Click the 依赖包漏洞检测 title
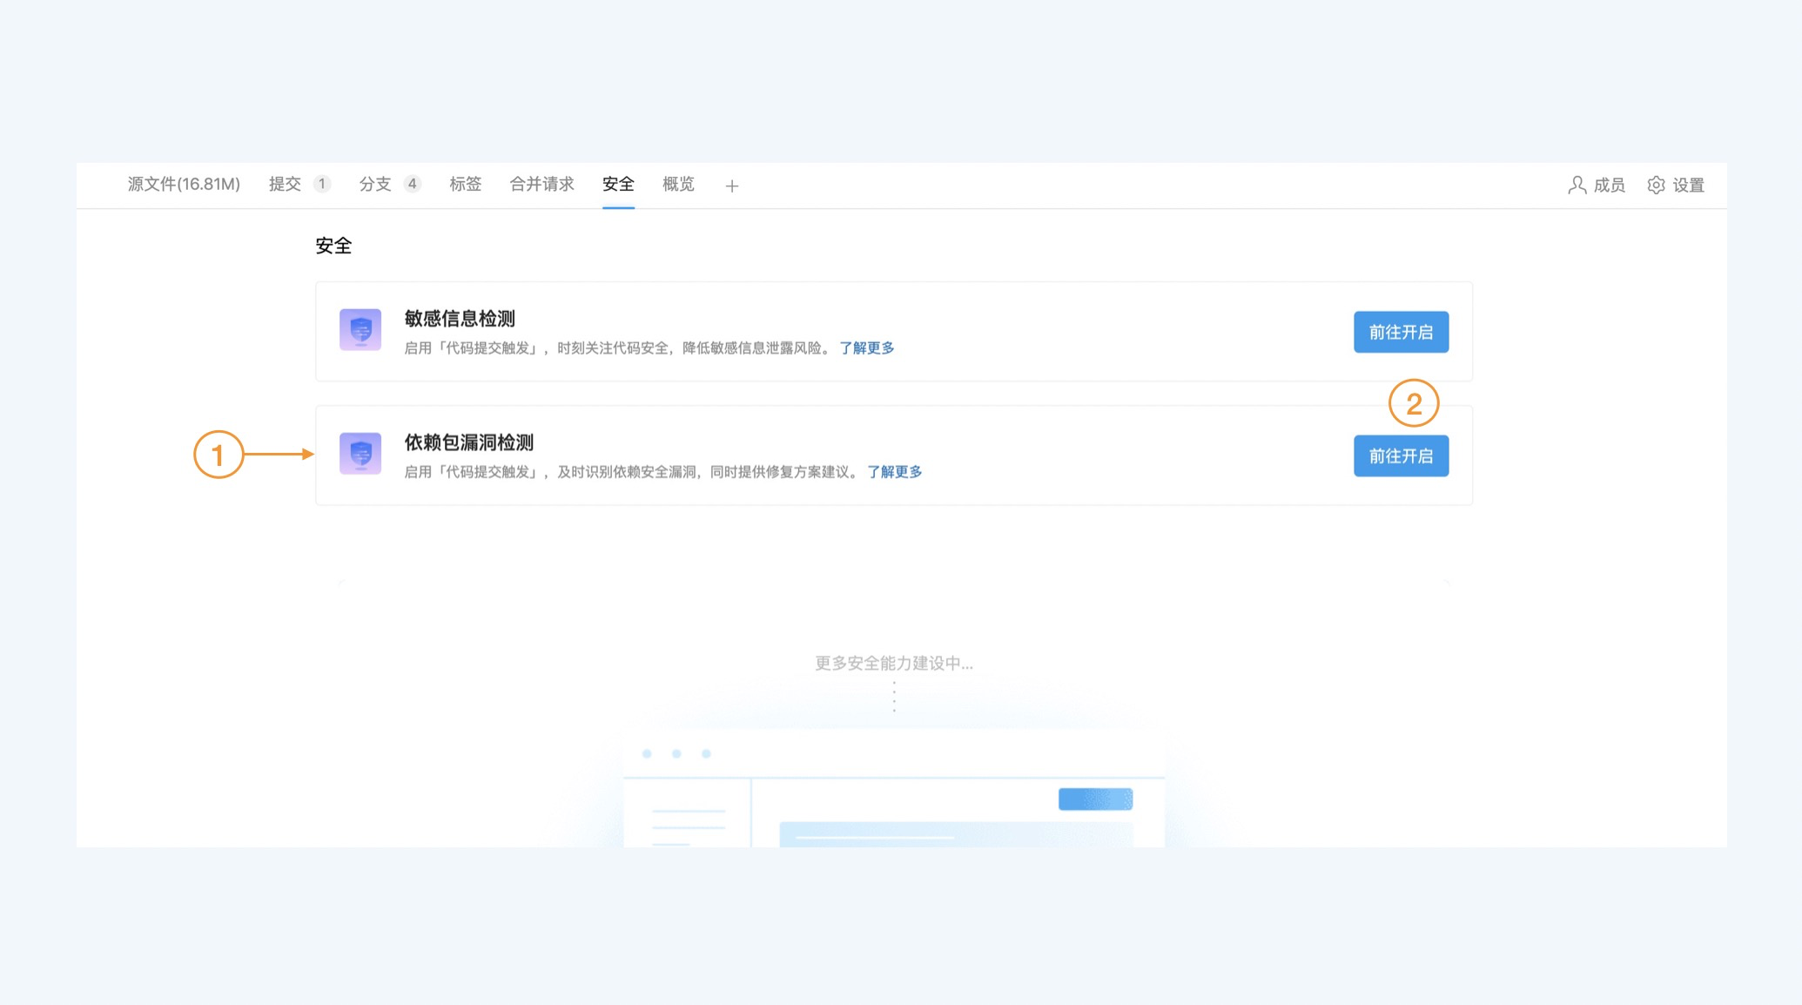 pyautogui.click(x=469, y=442)
